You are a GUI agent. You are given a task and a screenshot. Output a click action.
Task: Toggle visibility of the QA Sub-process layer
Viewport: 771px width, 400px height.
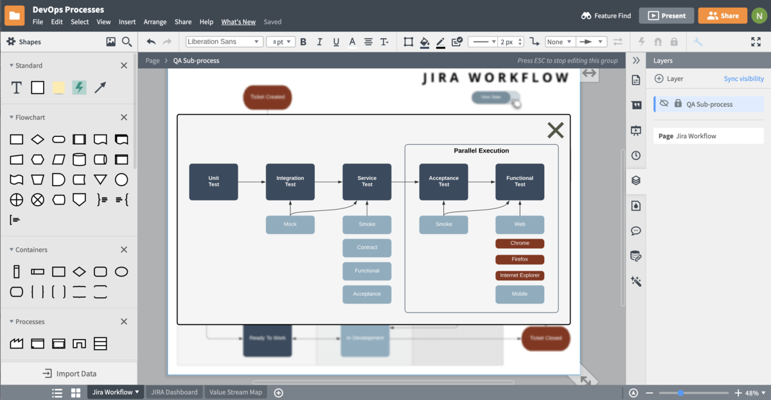[664, 103]
